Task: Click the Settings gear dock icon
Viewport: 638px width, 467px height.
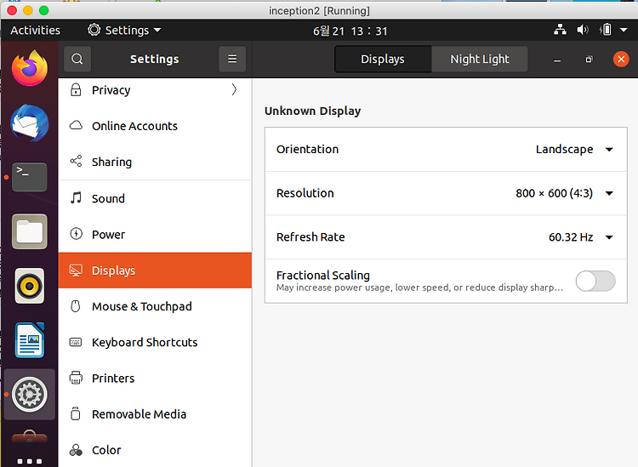Action: [x=29, y=394]
